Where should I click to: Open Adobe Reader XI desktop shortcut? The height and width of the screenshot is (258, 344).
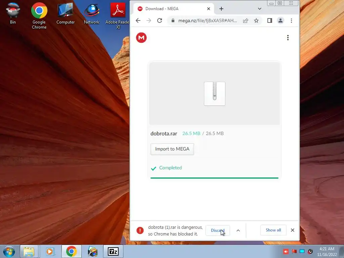[118, 16]
